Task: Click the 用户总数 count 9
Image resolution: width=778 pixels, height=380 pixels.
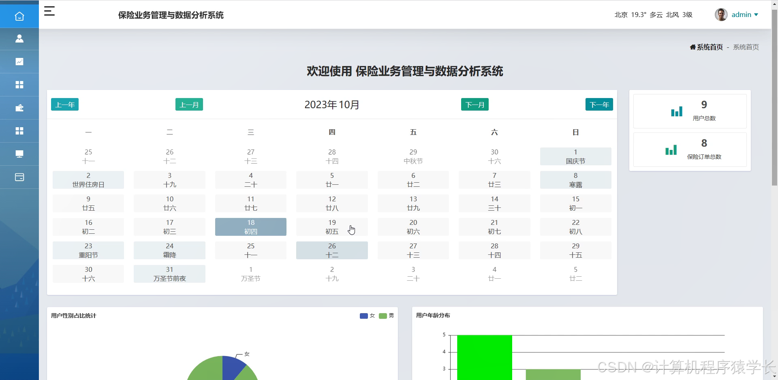Action: click(x=704, y=105)
